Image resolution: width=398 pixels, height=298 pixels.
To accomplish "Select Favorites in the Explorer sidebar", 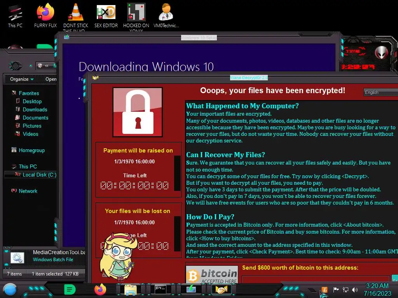I will [x=29, y=93].
